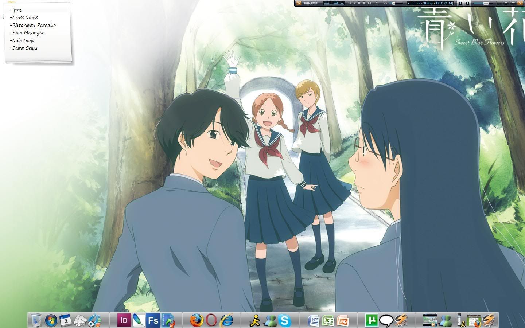Pause the Winamp track
525x328 pixels.
(359, 3)
